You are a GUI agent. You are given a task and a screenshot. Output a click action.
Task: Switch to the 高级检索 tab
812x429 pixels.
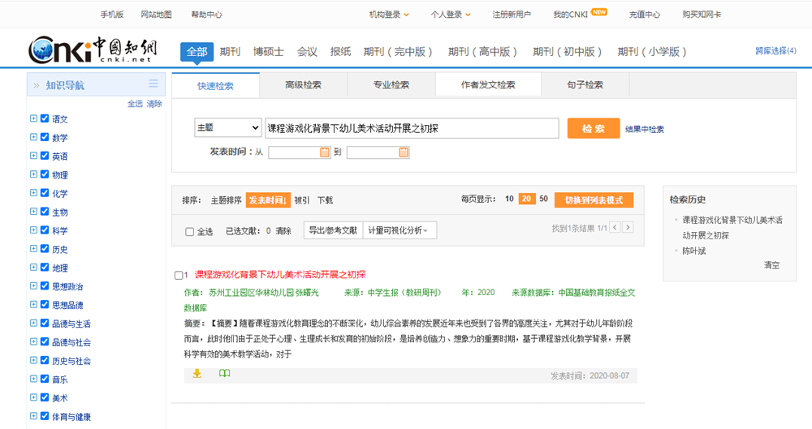click(304, 85)
